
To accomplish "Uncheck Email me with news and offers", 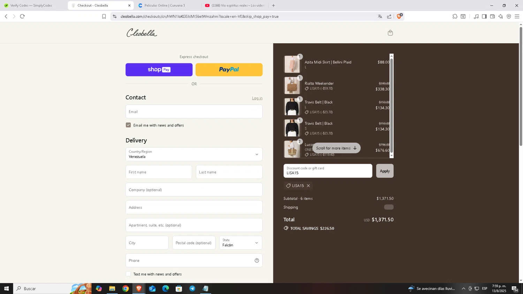I will 128,125.
